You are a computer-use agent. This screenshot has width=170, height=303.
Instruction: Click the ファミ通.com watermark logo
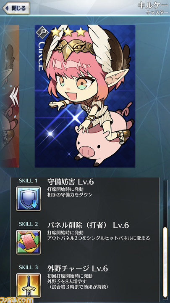17,300
